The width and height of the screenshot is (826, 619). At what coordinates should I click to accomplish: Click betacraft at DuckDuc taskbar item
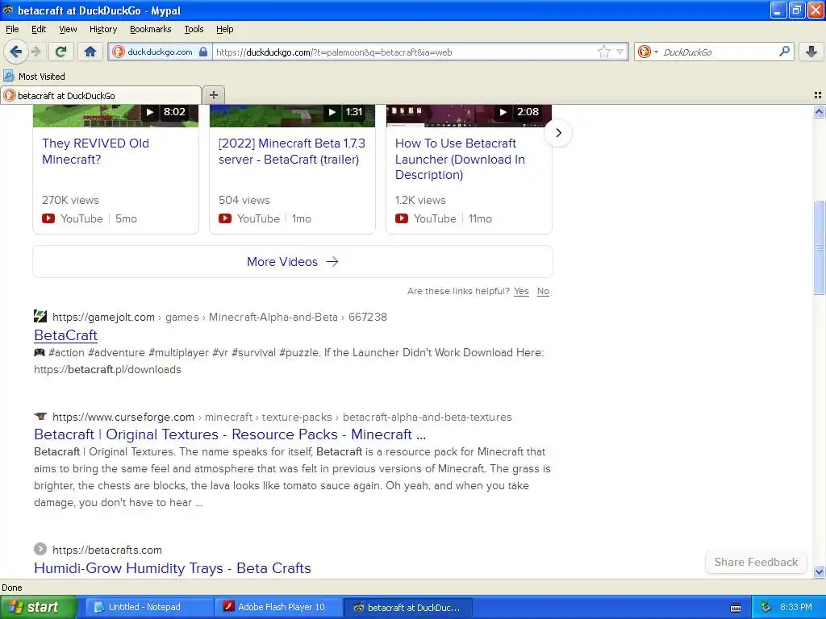[408, 607]
